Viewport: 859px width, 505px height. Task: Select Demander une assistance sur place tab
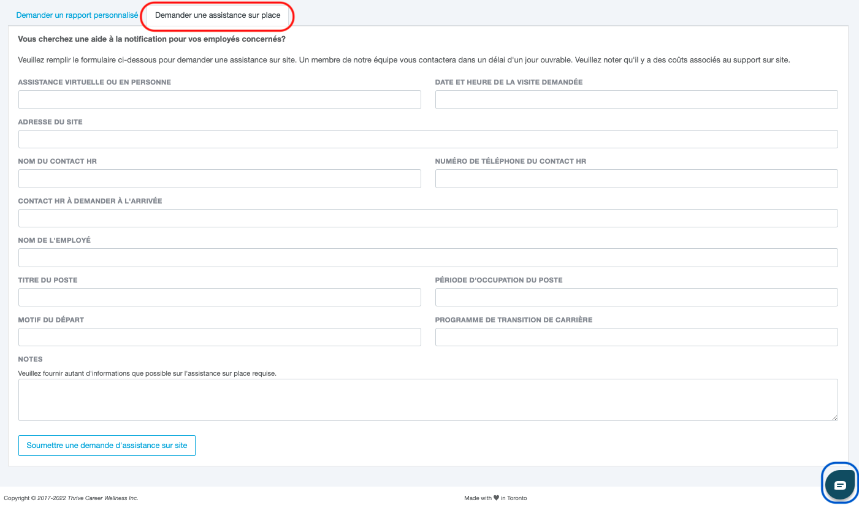coord(218,15)
